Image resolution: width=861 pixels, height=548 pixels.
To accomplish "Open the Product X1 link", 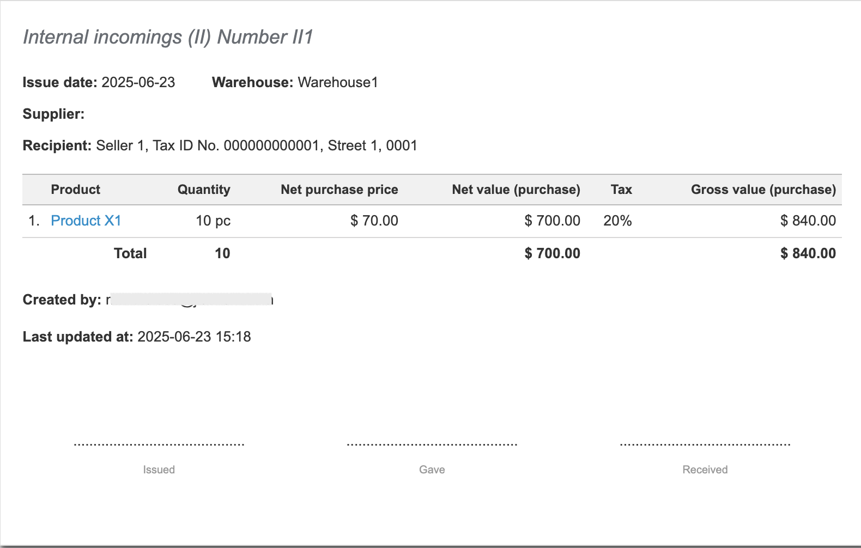I will (86, 221).
